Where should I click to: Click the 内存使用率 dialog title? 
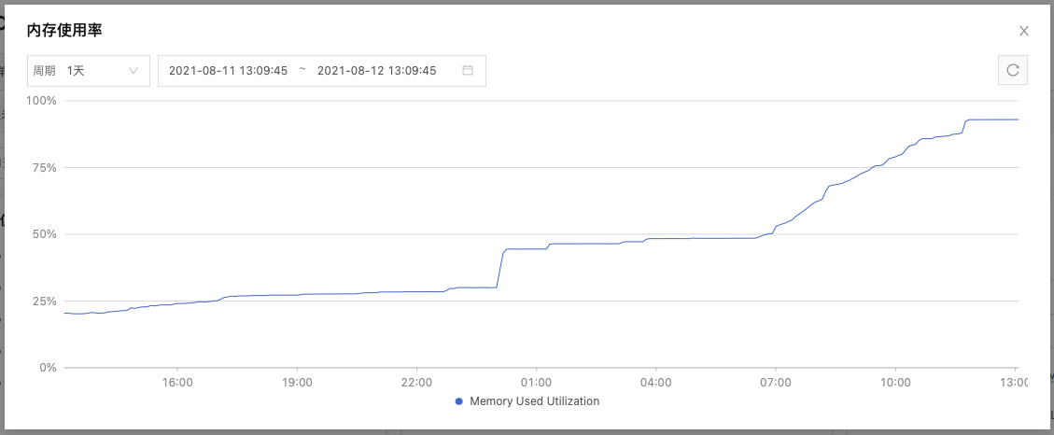coord(64,31)
